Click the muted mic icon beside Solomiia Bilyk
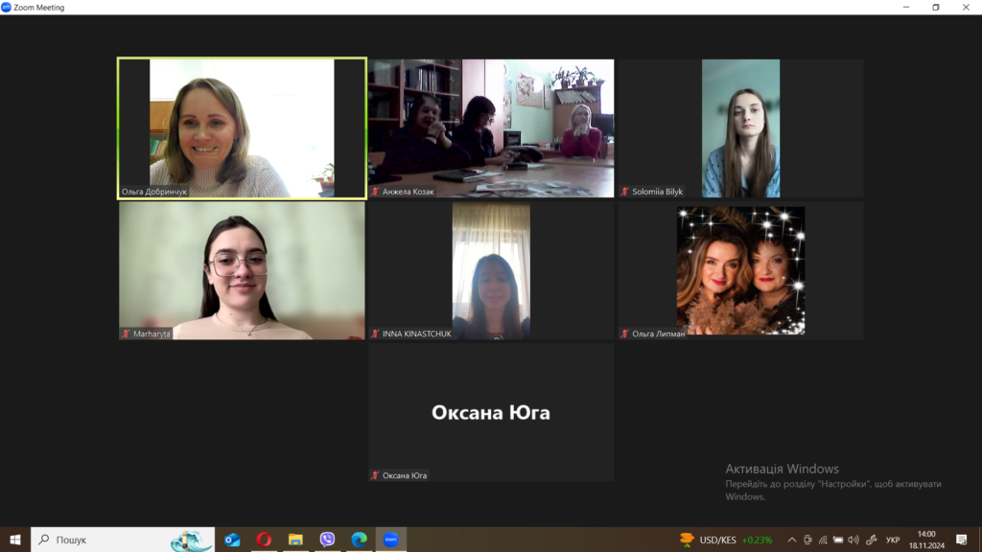 [x=625, y=192]
